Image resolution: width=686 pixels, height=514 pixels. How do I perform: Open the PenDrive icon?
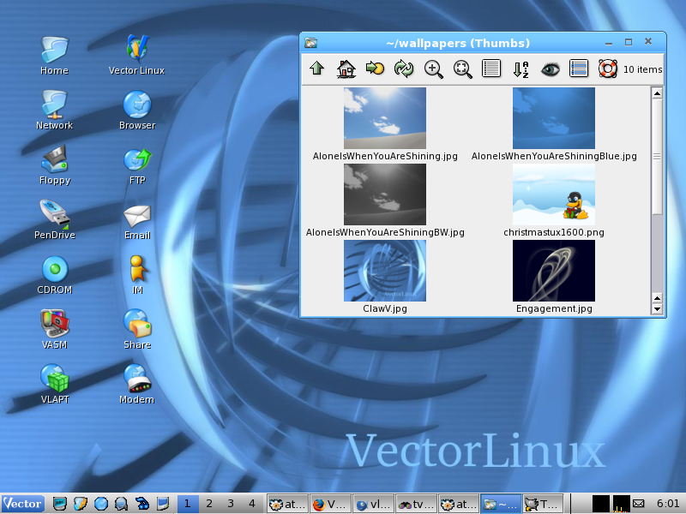coord(53,214)
